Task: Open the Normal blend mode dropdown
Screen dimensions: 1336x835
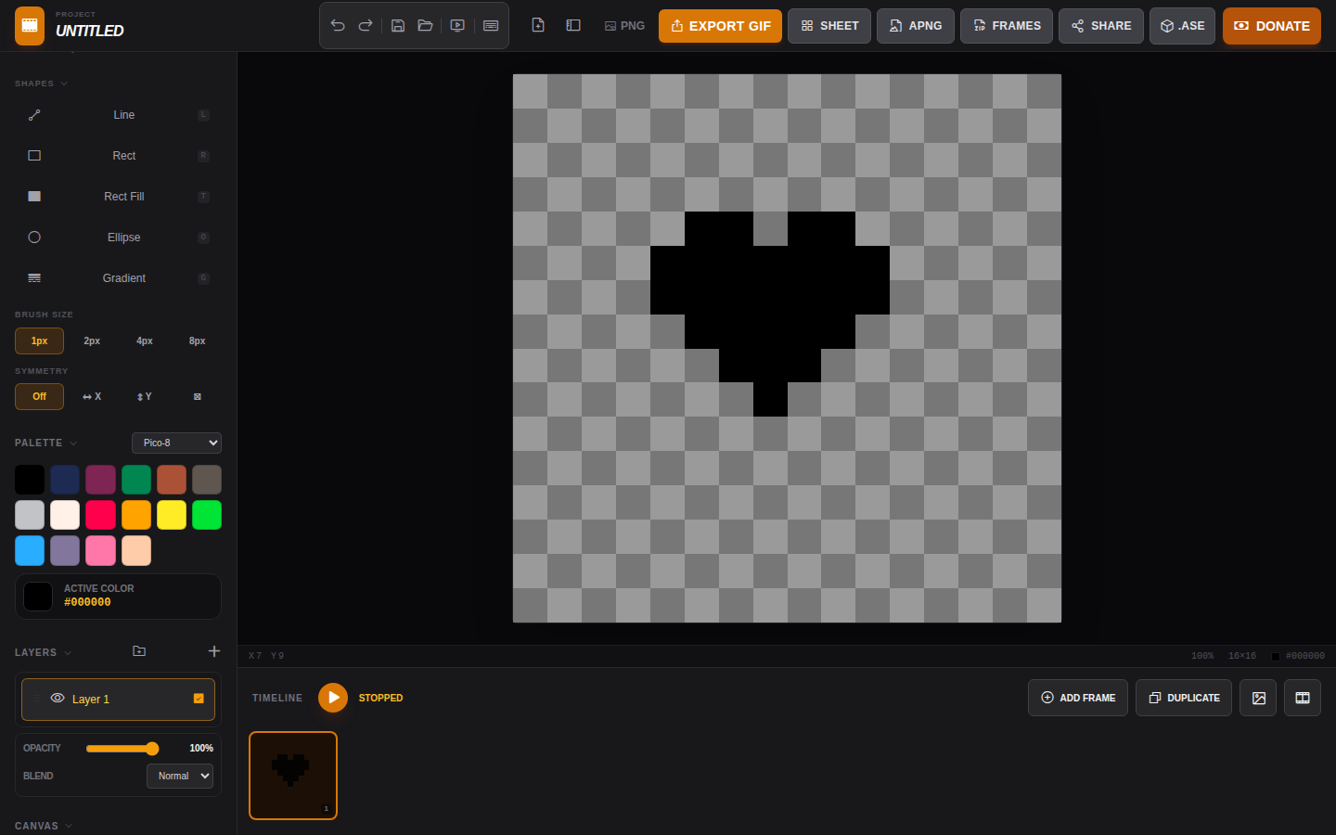Action: pos(180,776)
